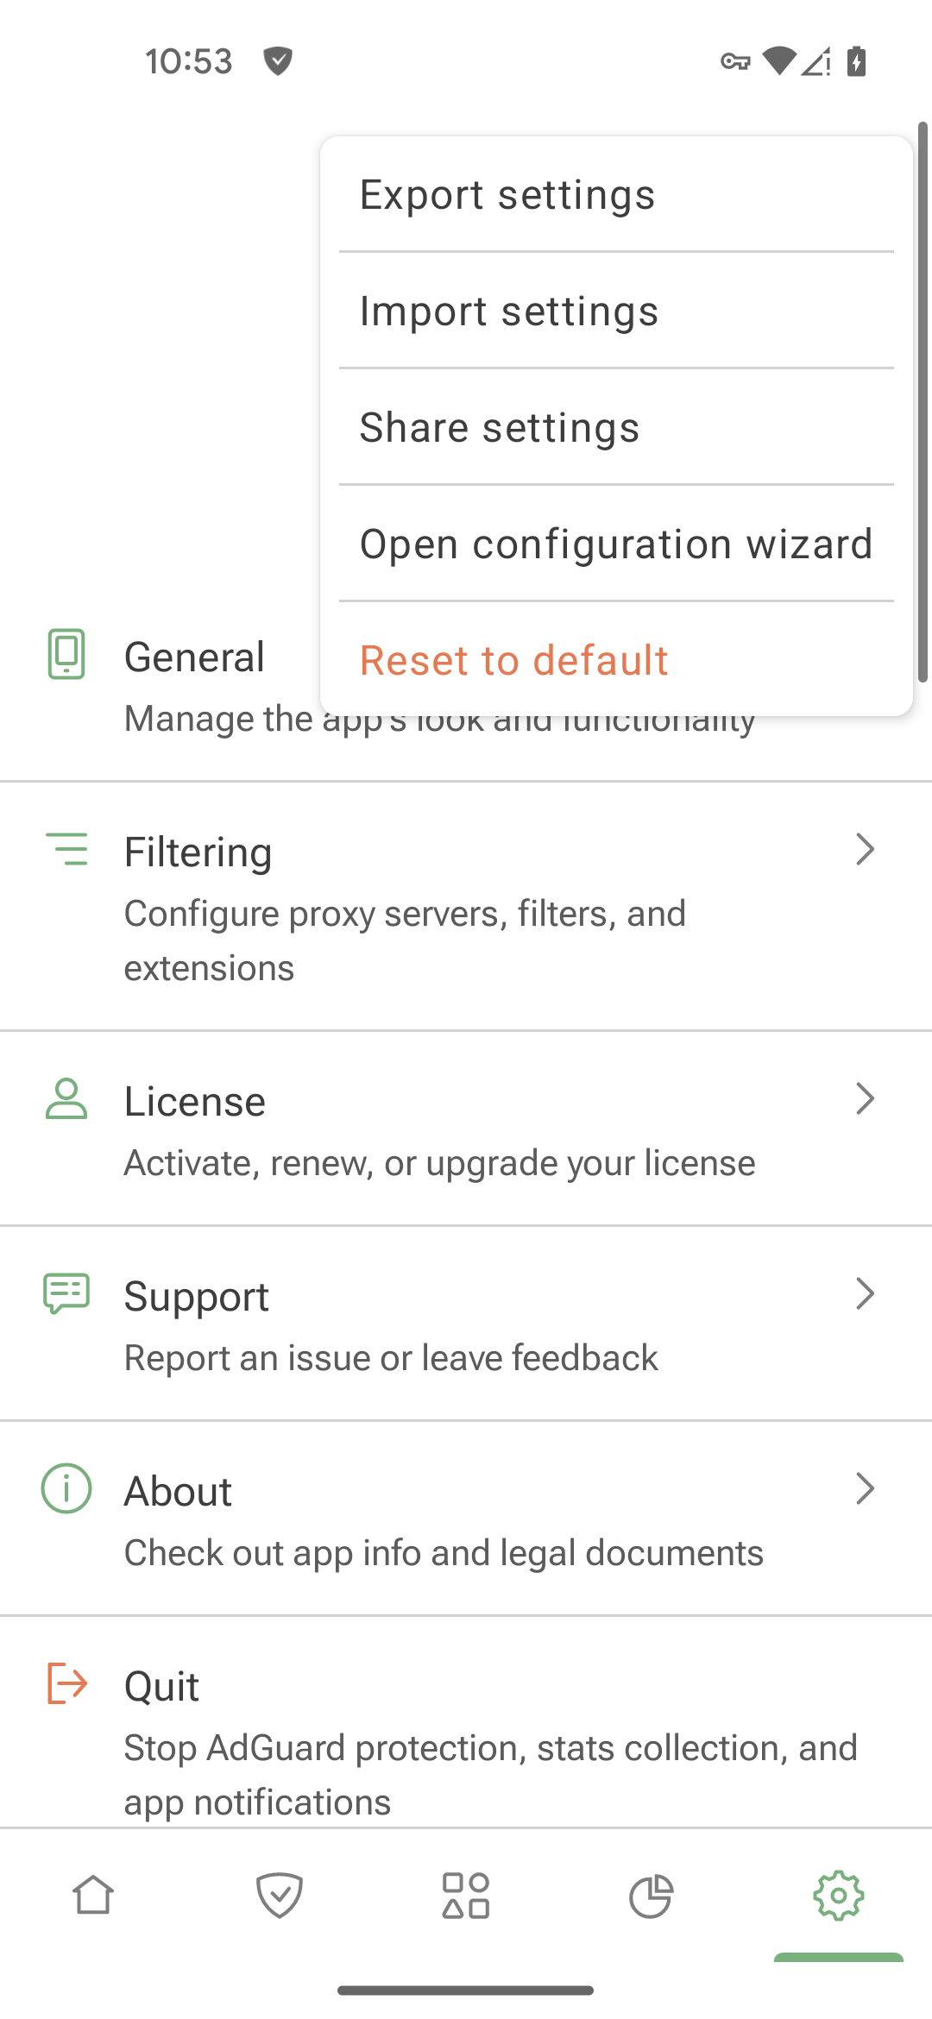This screenshot has width=932, height=2019.
Task: Tap the Support chat bubble icon
Action: (66, 1293)
